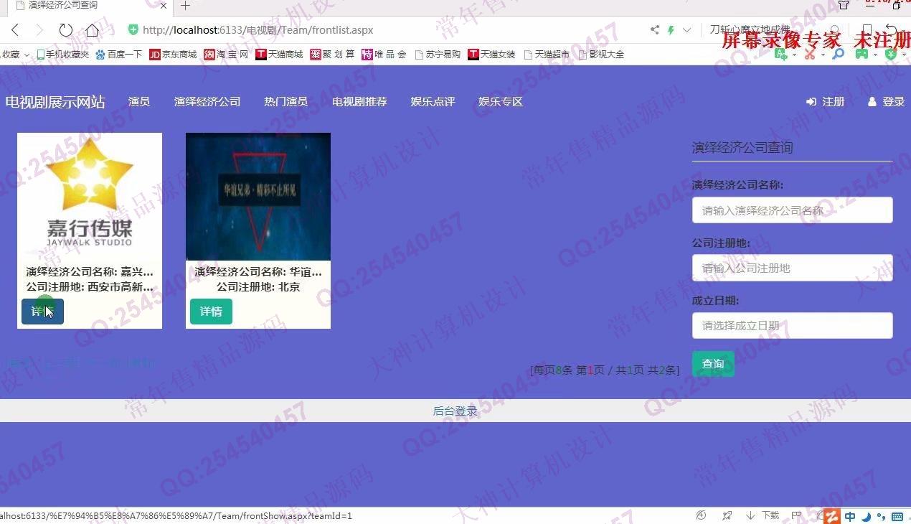Open the 手机收藏夹 bookmark
This screenshot has width=911, height=524.
tap(62, 54)
